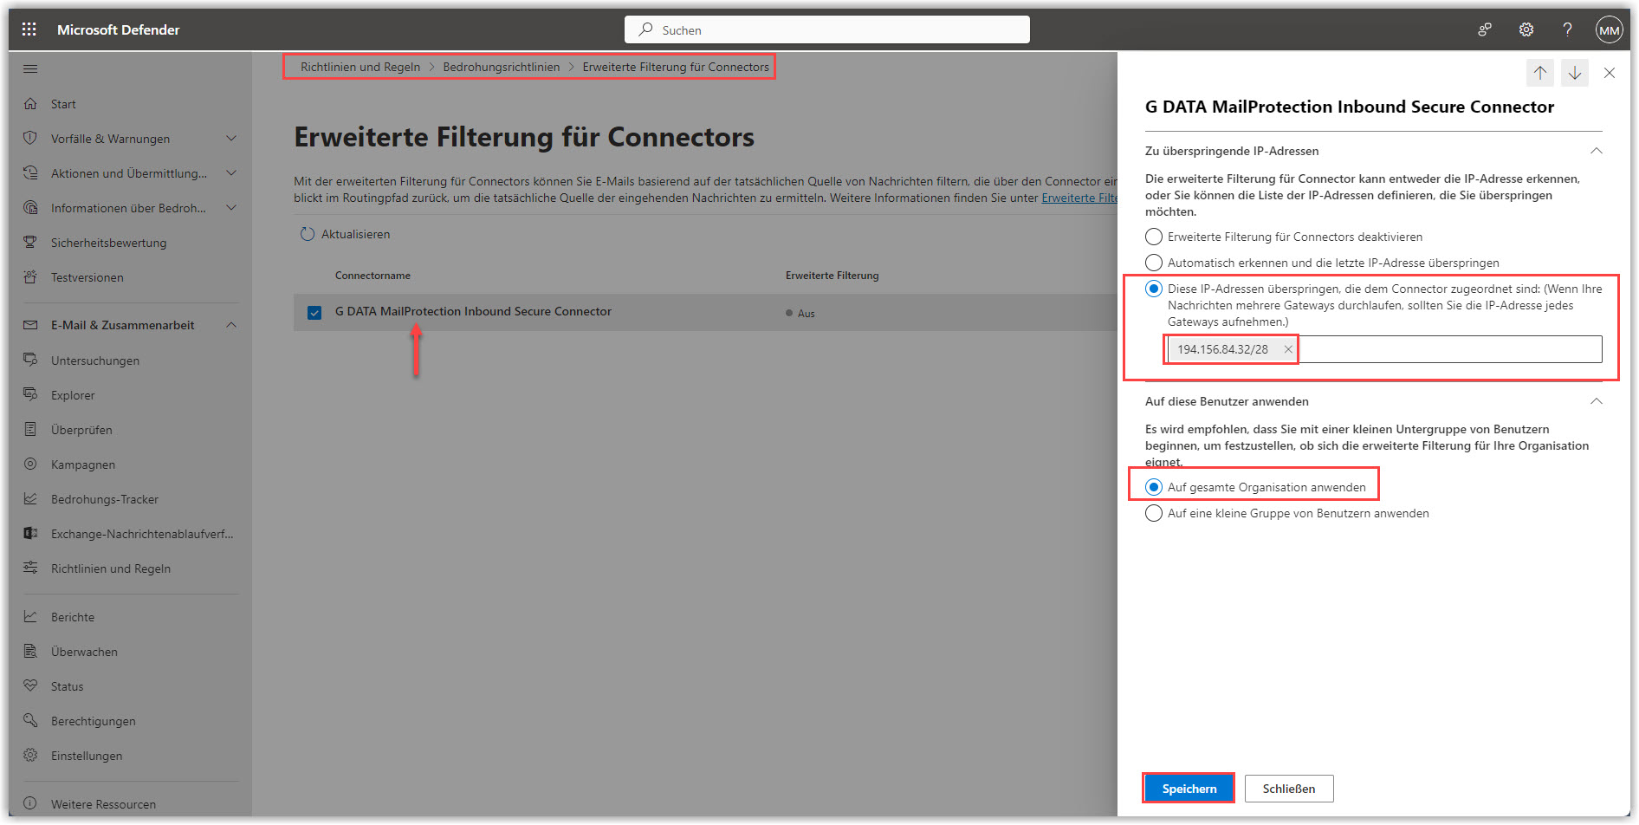Open Berechtigungen in sidebar
Screen dimensions: 1639x825
click(x=93, y=721)
